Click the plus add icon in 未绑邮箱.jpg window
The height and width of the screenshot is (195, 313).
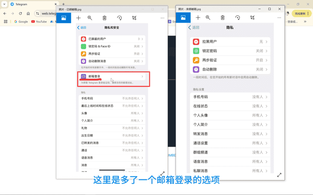(198, 18)
